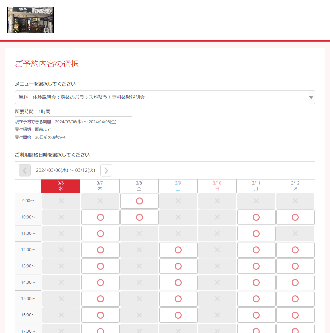Select the 11:00 slot on 3/11 Monday
The height and width of the screenshot is (333, 330).
point(256,233)
